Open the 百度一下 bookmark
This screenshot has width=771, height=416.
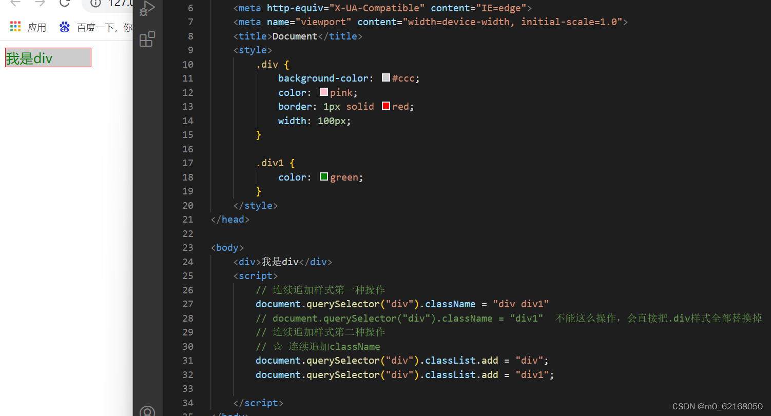98,27
